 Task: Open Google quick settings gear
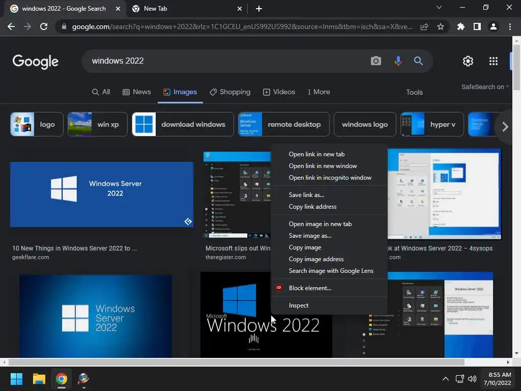(468, 61)
